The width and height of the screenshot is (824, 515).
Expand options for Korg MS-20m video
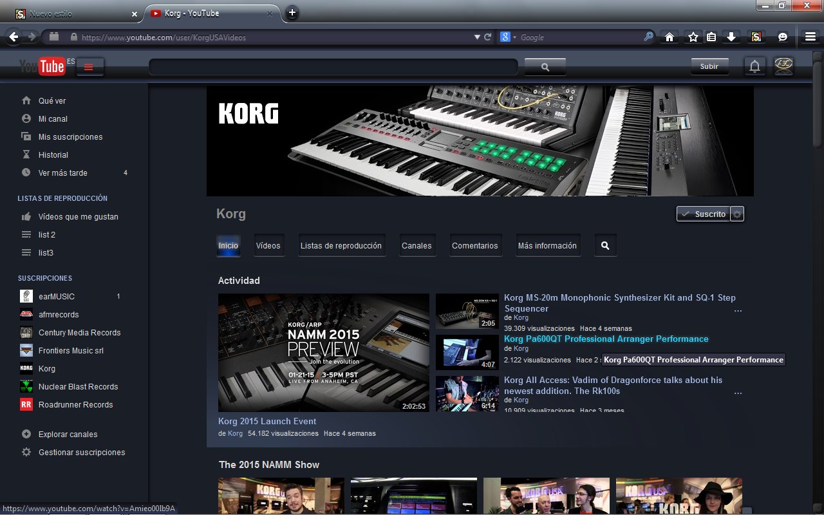[738, 310]
